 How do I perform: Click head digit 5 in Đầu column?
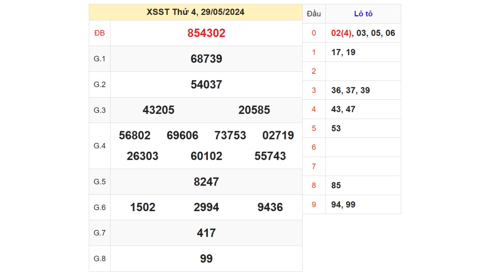pos(314,128)
